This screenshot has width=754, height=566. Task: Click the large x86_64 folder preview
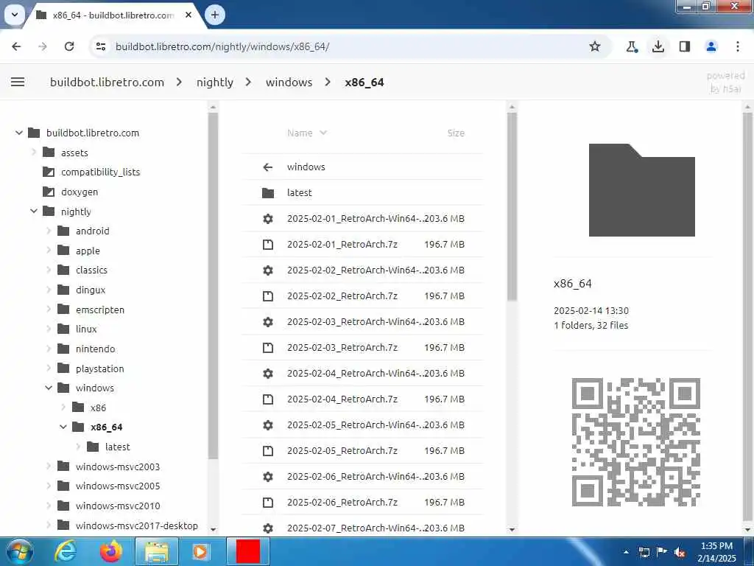pyautogui.click(x=641, y=189)
